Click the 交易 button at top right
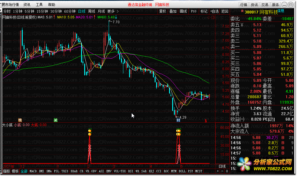297x176 pixels. [265, 5]
